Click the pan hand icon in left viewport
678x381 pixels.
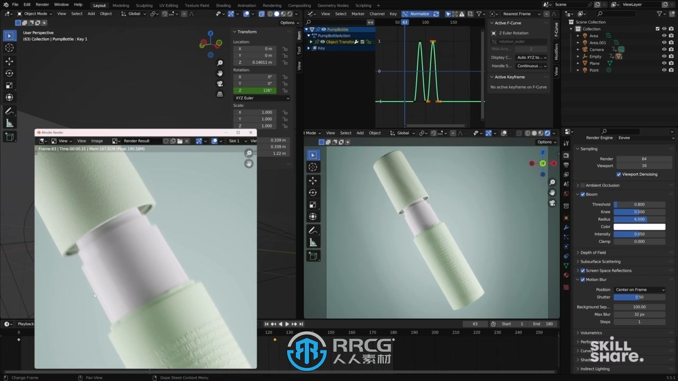click(220, 73)
